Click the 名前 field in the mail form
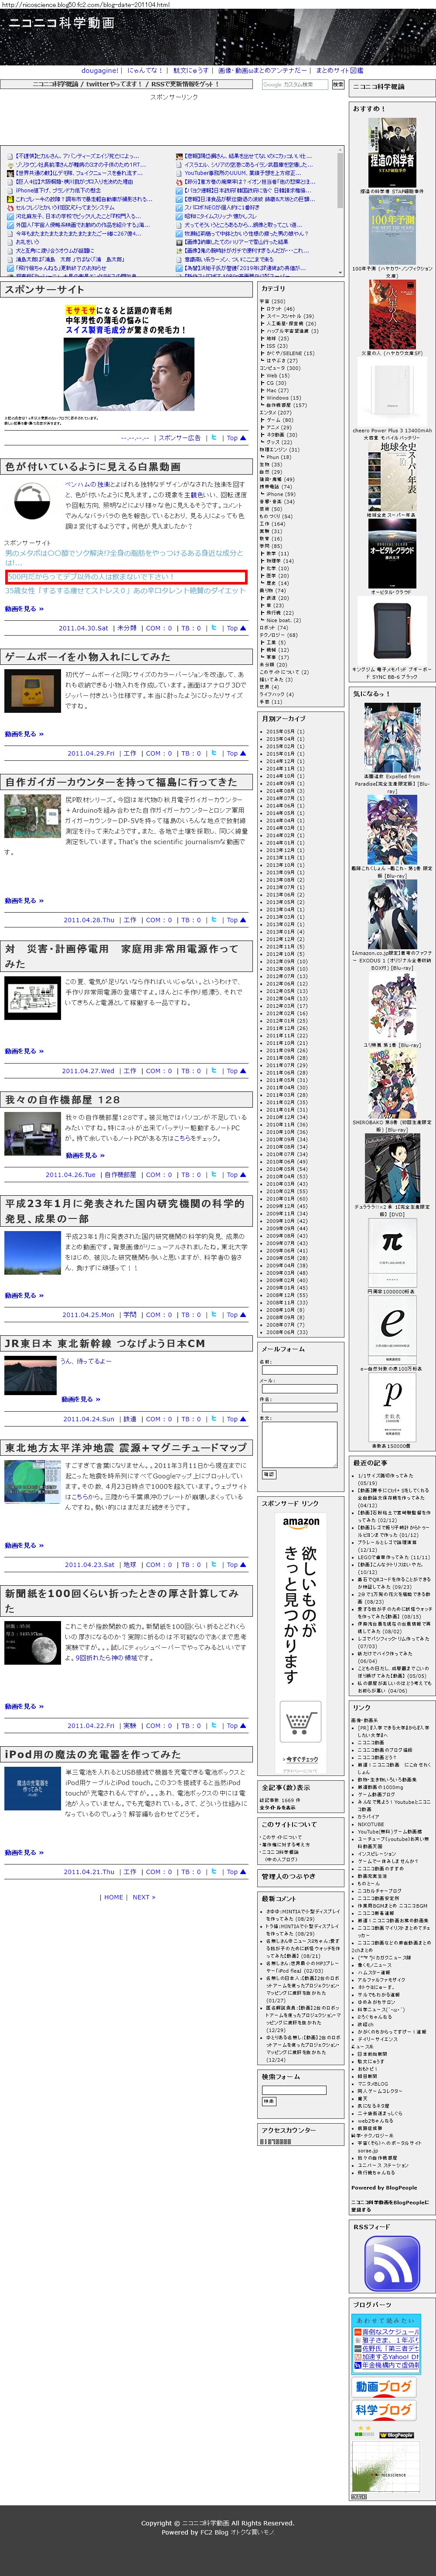The image size is (436, 2576). click(x=299, y=1370)
